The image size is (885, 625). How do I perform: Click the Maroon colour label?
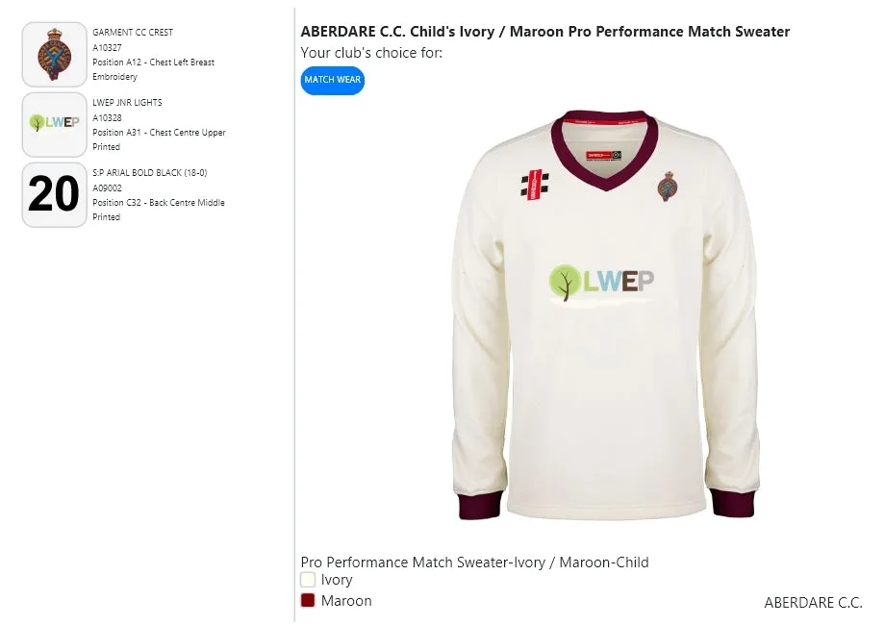(346, 600)
